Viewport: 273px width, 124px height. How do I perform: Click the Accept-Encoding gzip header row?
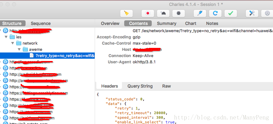(x=119, y=37)
